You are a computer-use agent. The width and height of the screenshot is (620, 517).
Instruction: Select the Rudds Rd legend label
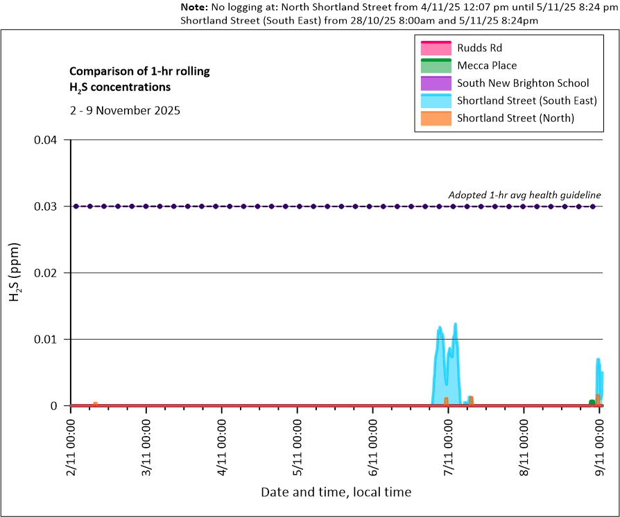click(479, 49)
